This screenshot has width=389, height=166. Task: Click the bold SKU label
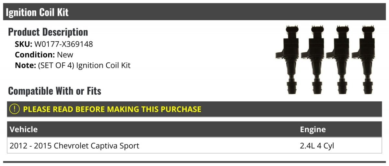(x=23, y=44)
